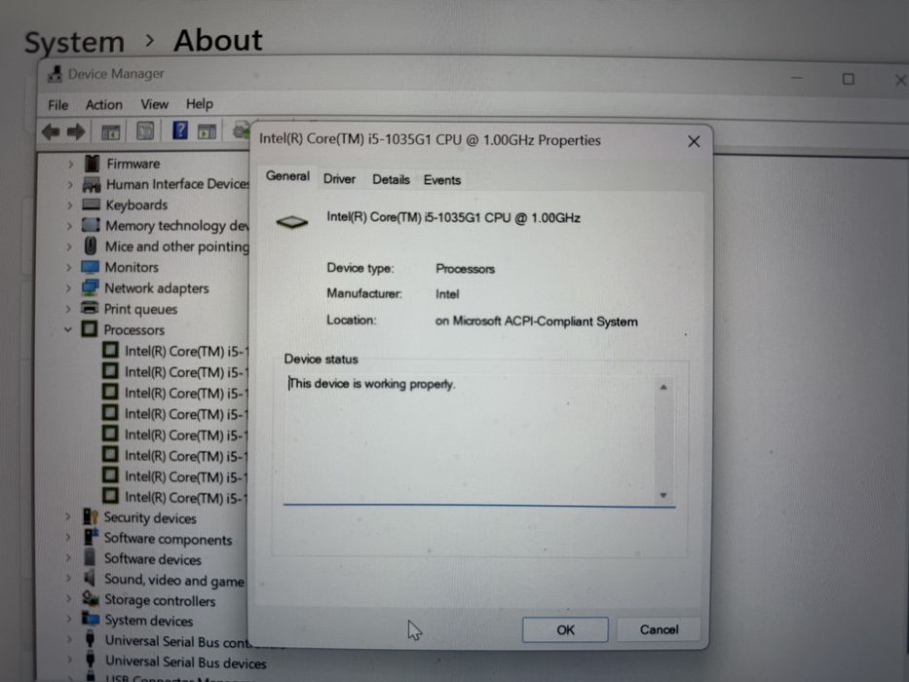The height and width of the screenshot is (682, 909).
Task: Switch to the Events tab
Action: click(442, 180)
